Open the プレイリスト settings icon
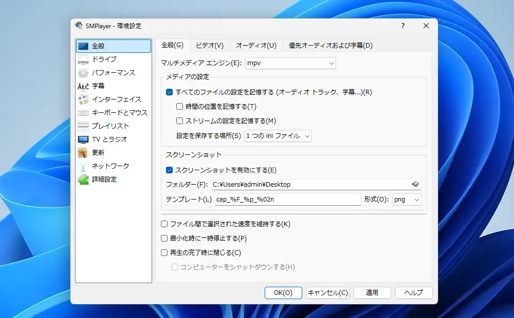Image resolution: width=514 pixels, height=318 pixels. pyautogui.click(x=84, y=126)
